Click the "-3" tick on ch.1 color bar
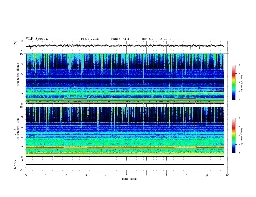The width and height of the screenshot is (256, 197). pyautogui.click(x=239, y=65)
